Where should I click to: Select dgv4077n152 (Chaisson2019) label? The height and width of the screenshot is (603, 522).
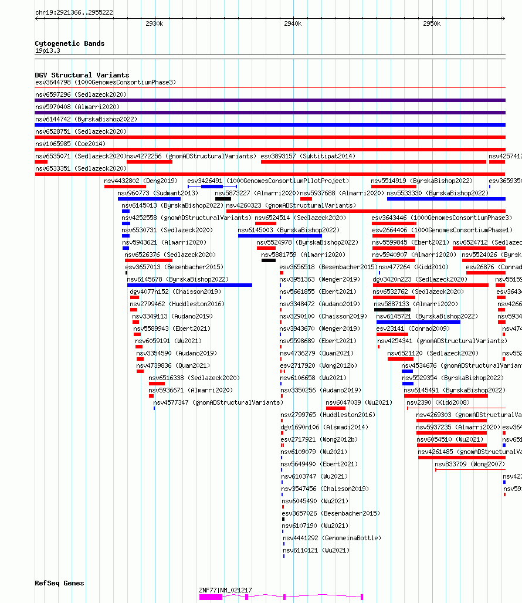pos(175,292)
